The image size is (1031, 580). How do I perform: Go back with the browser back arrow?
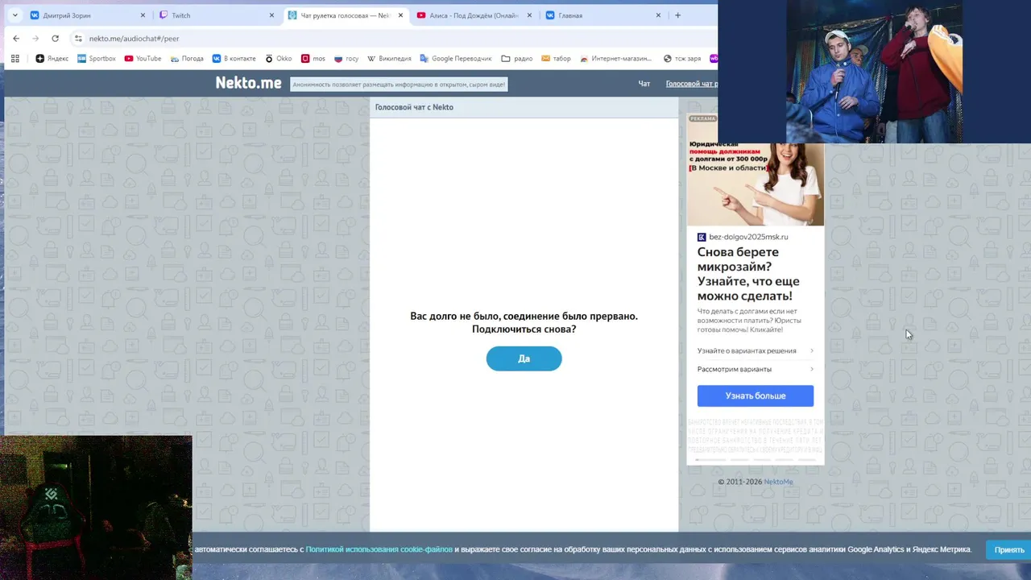pos(16,38)
